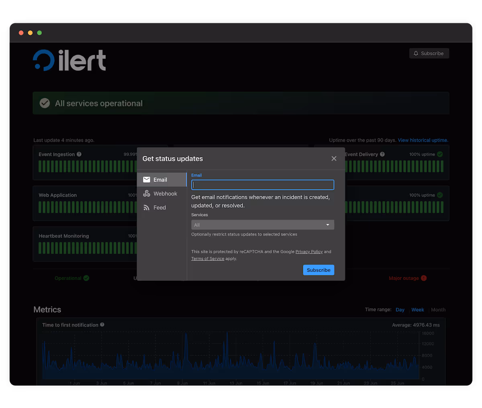Click the checkmark in All services operational banner

(45, 103)
